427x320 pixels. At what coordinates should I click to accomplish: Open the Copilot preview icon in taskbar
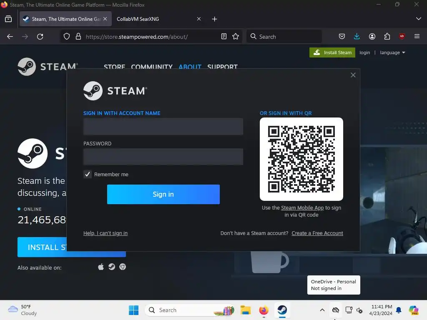414,310
